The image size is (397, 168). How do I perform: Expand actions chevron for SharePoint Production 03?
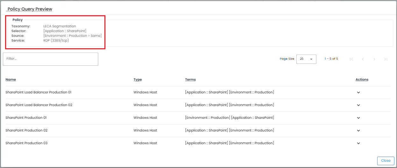(358, 143)
